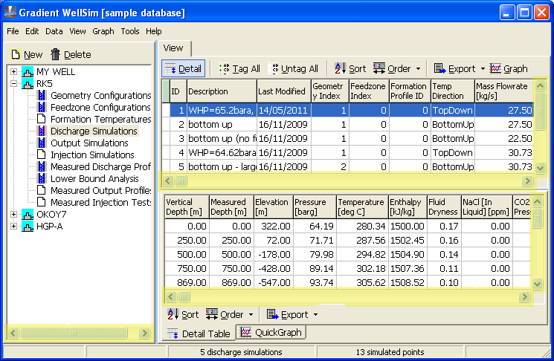Open the lower Export dropdown arrow

point(315,314)
